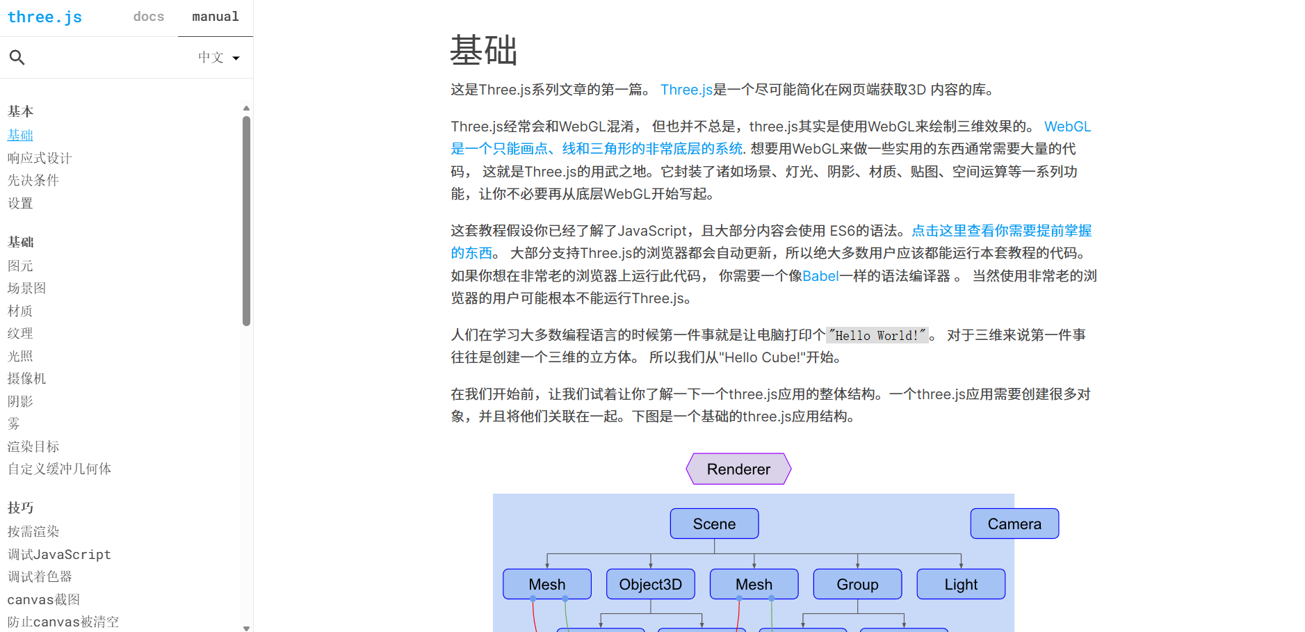1305x632 pixels.
Task: Open 设置 in the sidebar
Action: [x=20, y=203]
